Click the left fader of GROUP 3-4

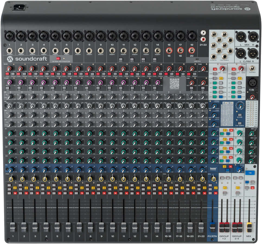click(235, 227)
